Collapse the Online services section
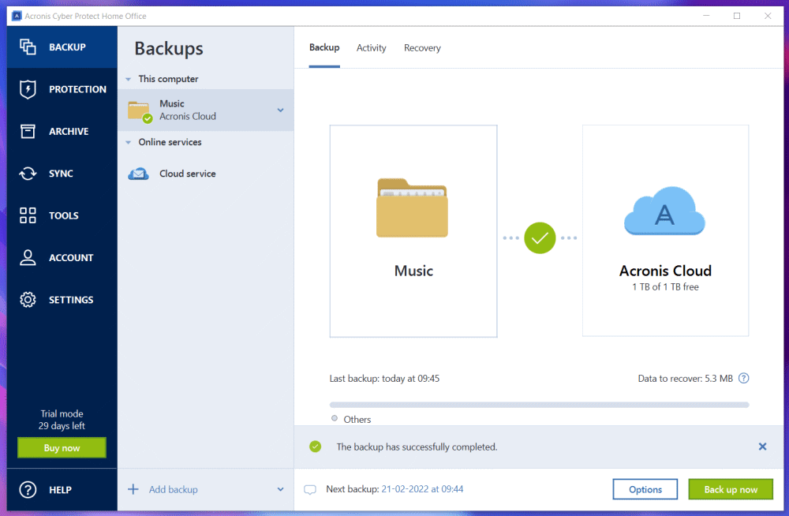This screenshot has width=789, height=516. (129, 143)
